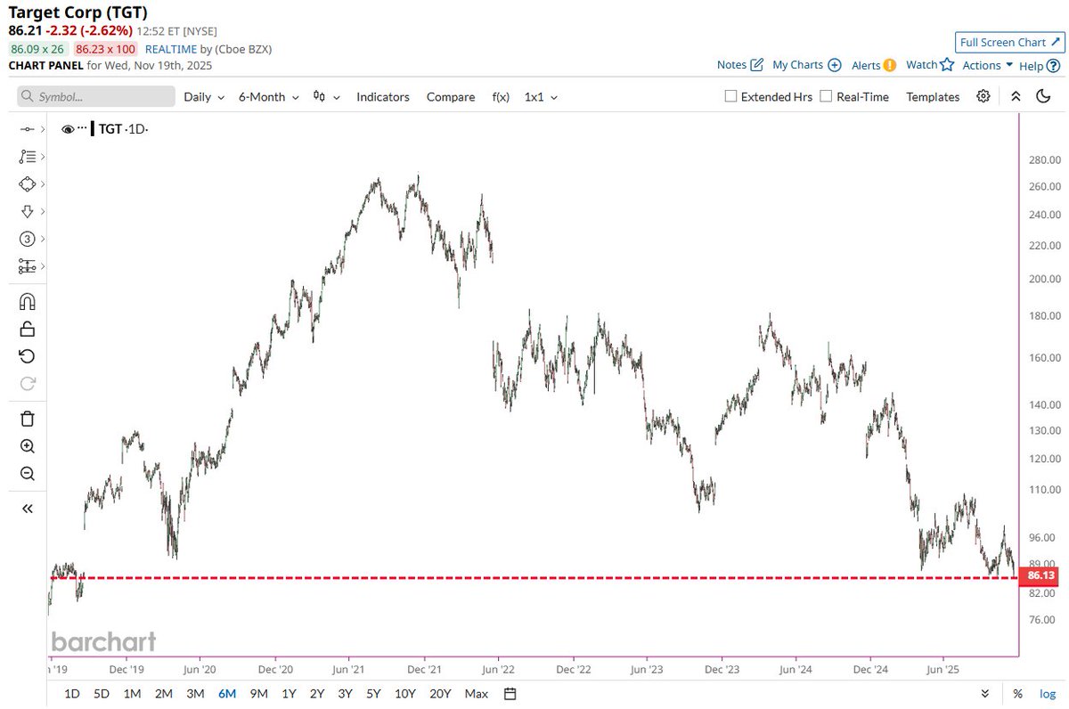Viewport: 1069px width, 709px height.
Task: Open the Templates menu
Action: pos(933,96)
